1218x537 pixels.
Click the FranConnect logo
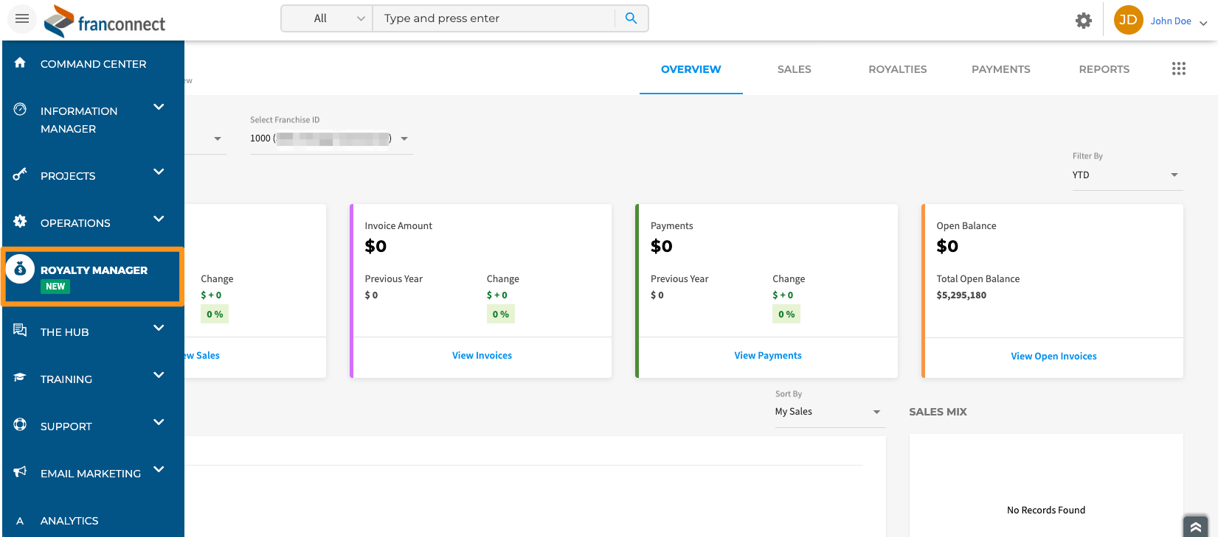click(105, 21)
